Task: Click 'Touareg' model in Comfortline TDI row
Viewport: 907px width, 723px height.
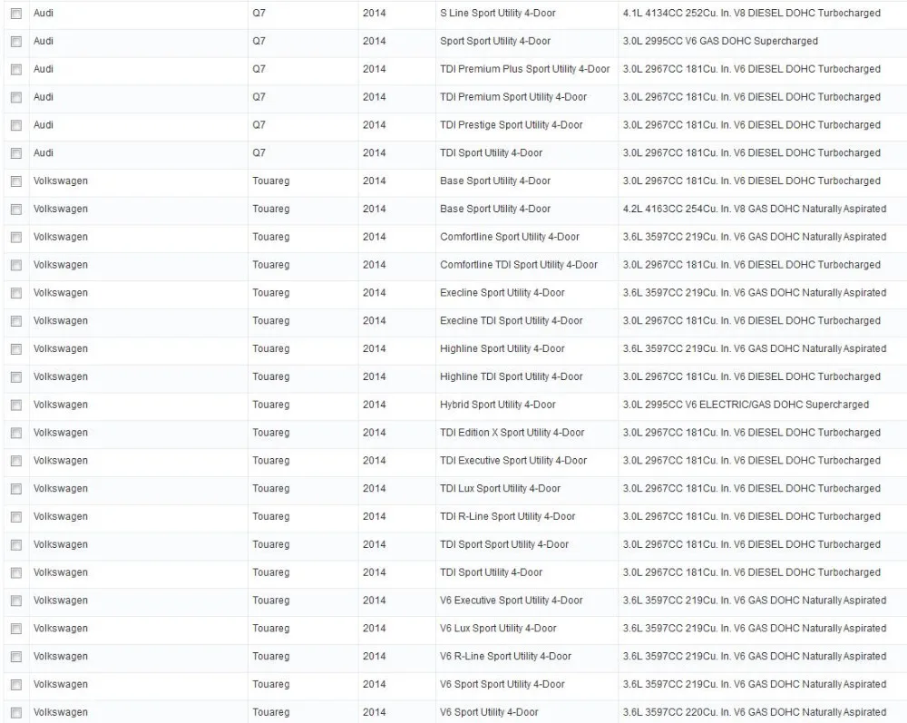Action: coord(270,265)
